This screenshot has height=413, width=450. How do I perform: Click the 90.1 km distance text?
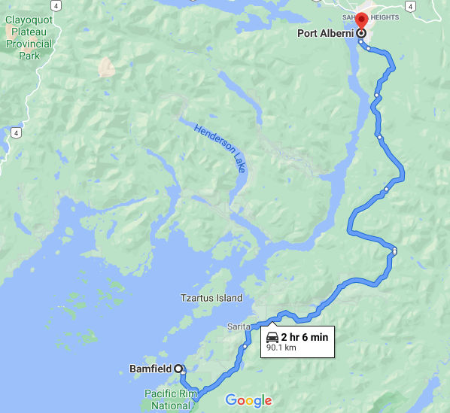point(281,348)
